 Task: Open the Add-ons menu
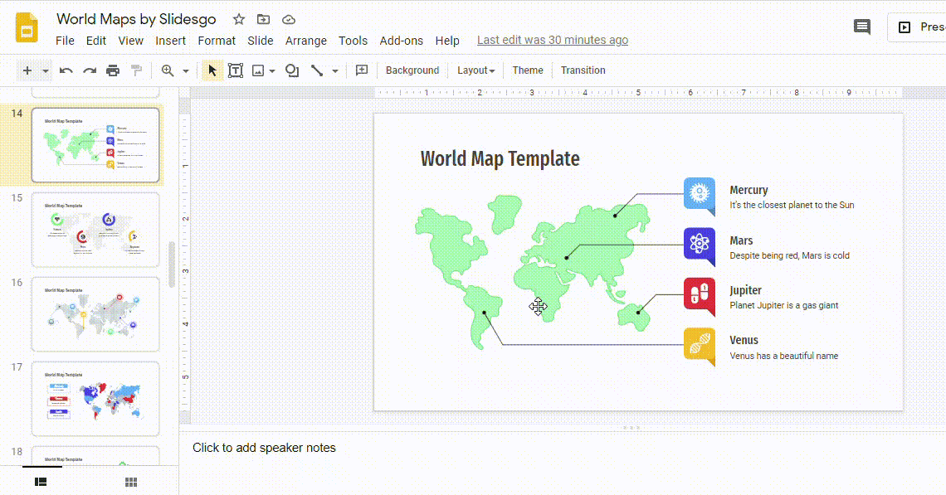point(401,41)
